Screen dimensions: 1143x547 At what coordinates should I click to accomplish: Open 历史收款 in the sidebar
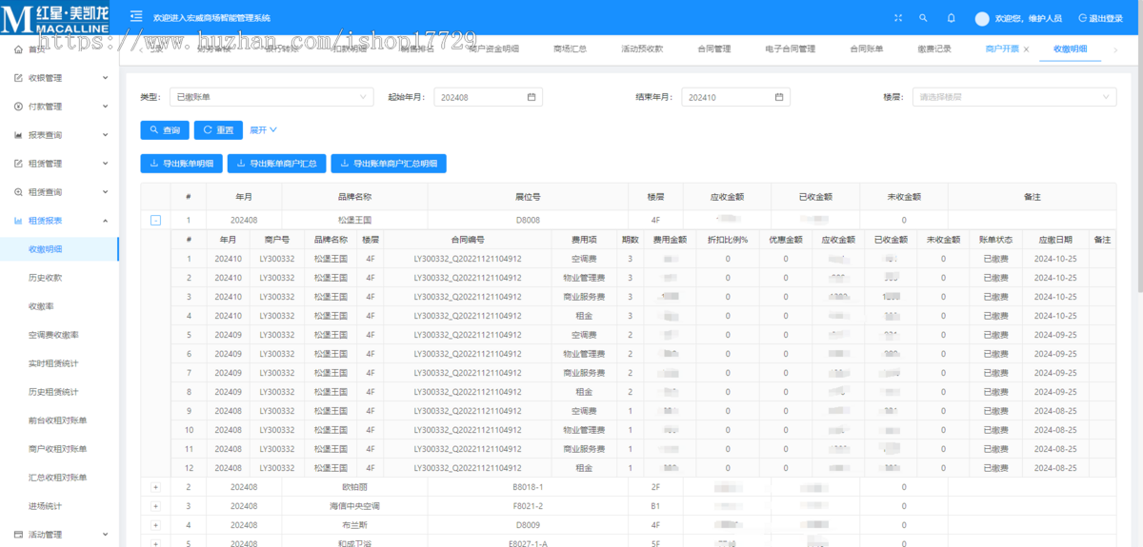[46, 278]
